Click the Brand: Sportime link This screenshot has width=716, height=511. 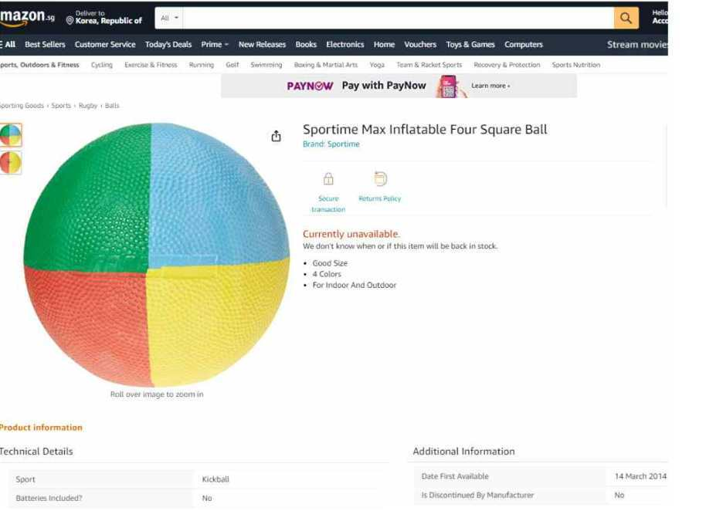click(x=331, y=144)
